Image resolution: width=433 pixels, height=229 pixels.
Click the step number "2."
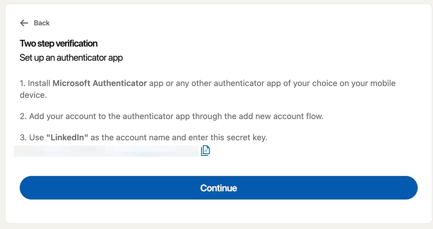click(23, 116)
